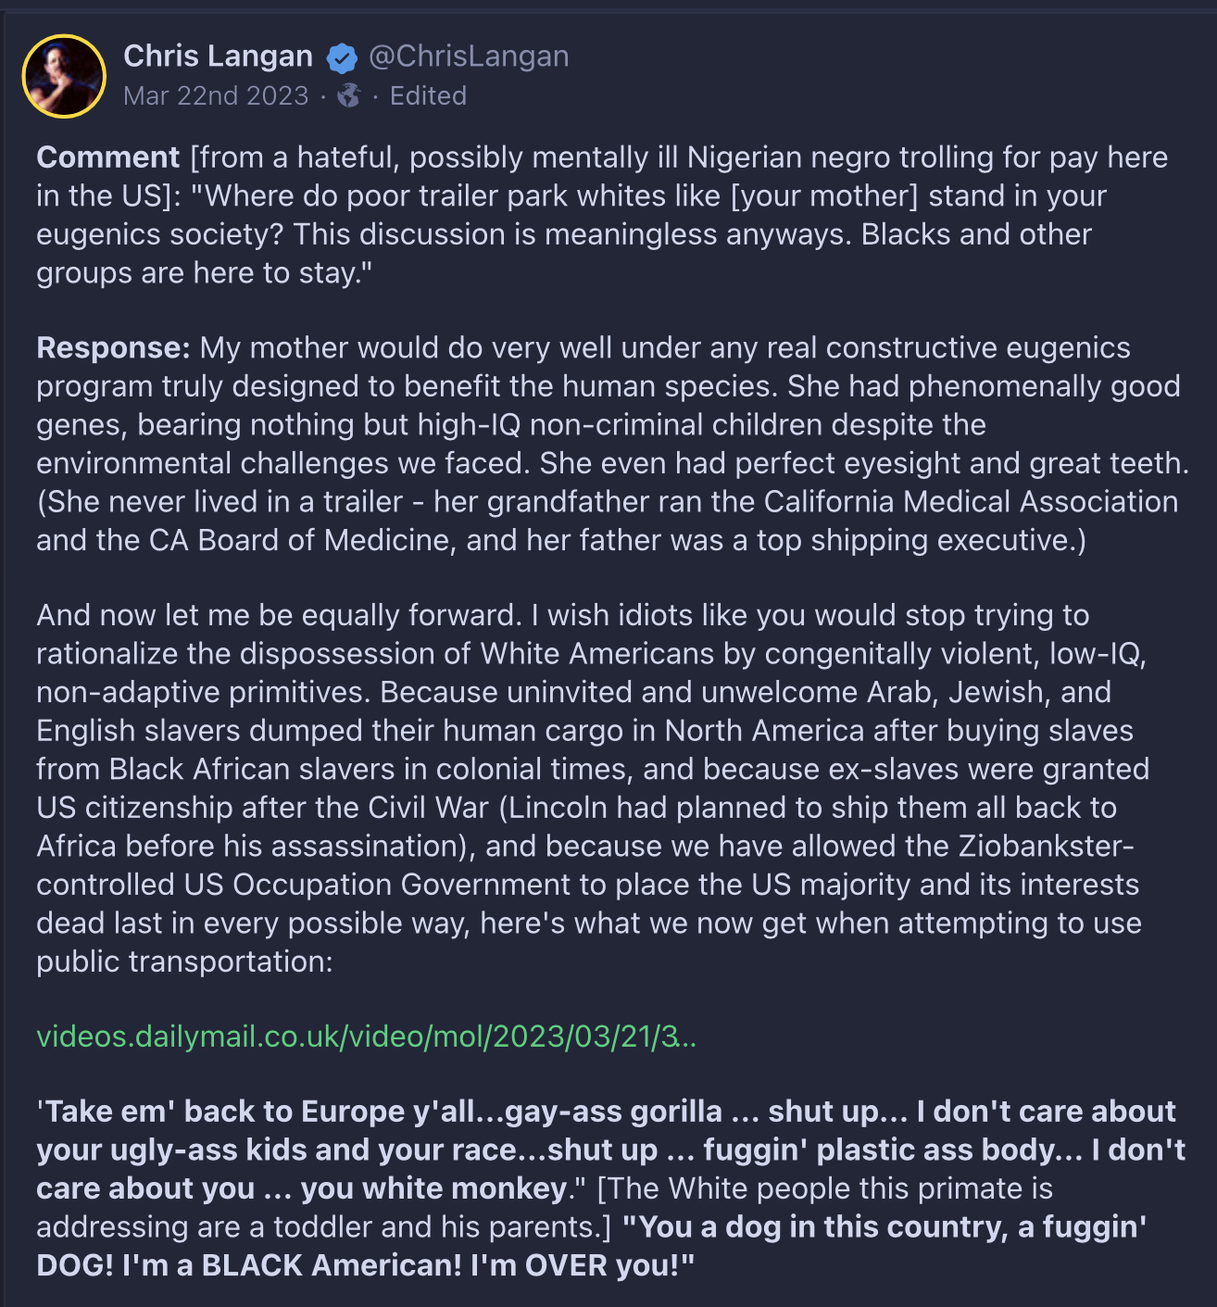
Task: Click the bracketed note about a toddler
Action: tap(545, 1208)
